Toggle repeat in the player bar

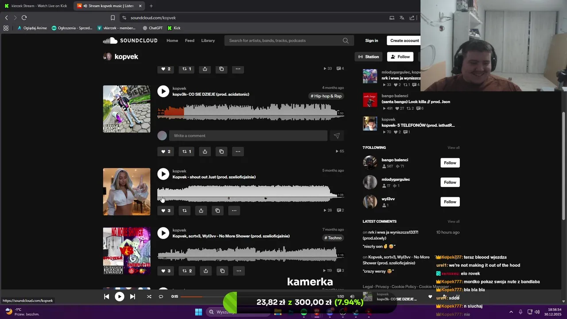pyautogui.click(x=161, y=296)
